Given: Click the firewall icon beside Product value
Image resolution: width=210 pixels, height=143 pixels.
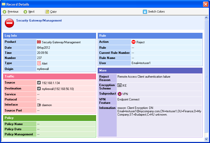Looking at the screenshot, I should coord(39,42).
